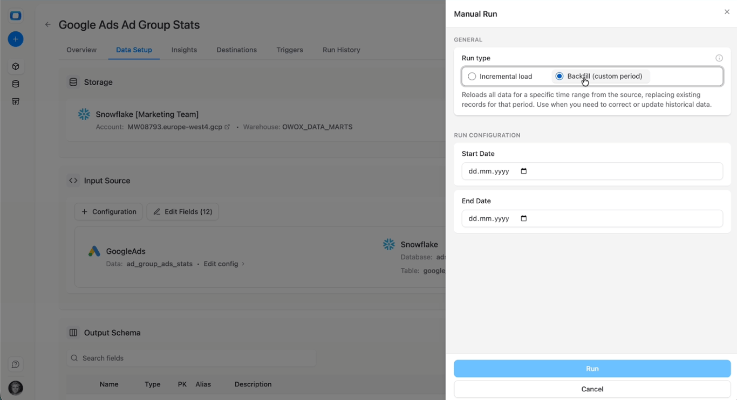Open the Triggers tab
The width and height of the screenshot is (737, 400).
click(x=290, y=50)
